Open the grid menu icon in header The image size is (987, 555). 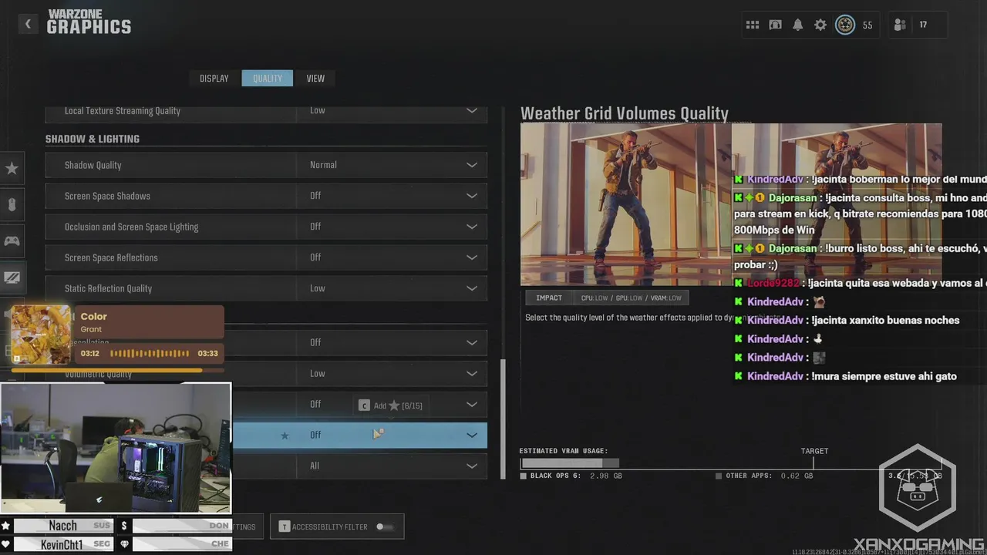click(x=753, y=25)
